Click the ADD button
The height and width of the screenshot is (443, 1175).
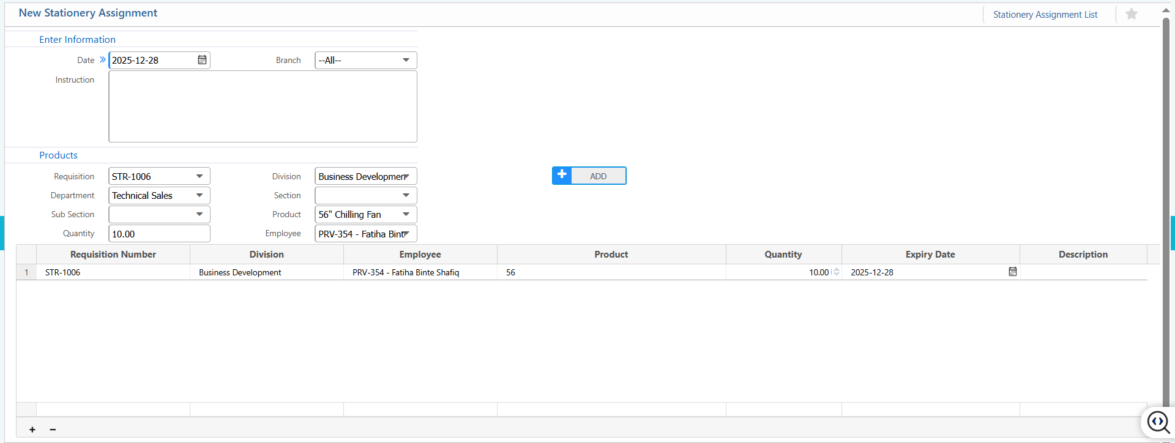click(x=589, y=176)
